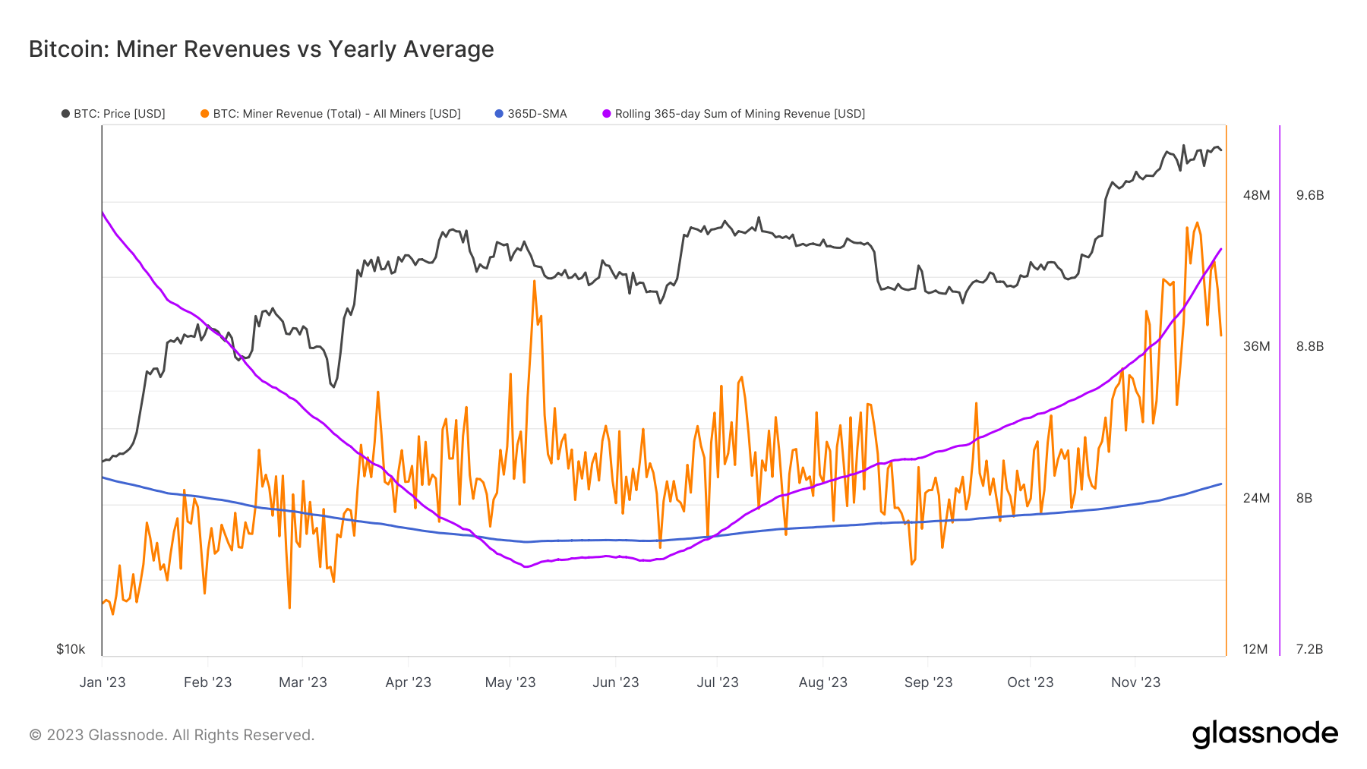Screen dimensions: 1367x769
Task: Select the May '23 x-axis label
Action: (x=510, y=682)
